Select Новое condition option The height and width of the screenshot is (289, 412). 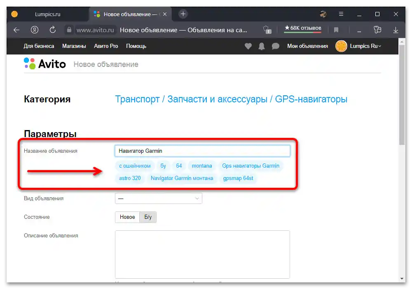click(x=127, y=217)
